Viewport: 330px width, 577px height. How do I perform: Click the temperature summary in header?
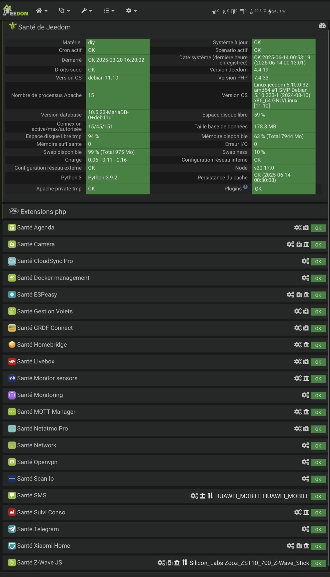(x=258, y=11)
